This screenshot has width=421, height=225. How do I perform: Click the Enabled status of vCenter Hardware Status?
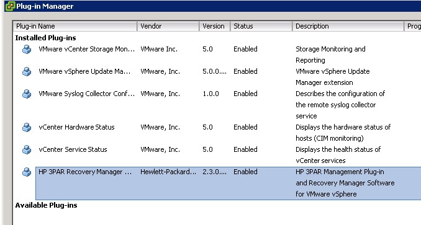[245, 127]
